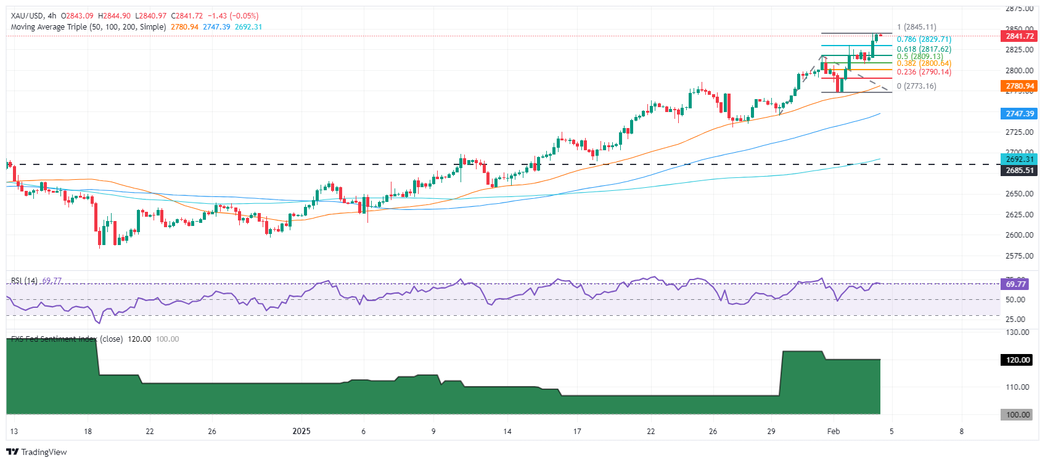Click the 1 (2845.11) Fibonacci top label
1045x463 pixels.
[x=916, y=27]
